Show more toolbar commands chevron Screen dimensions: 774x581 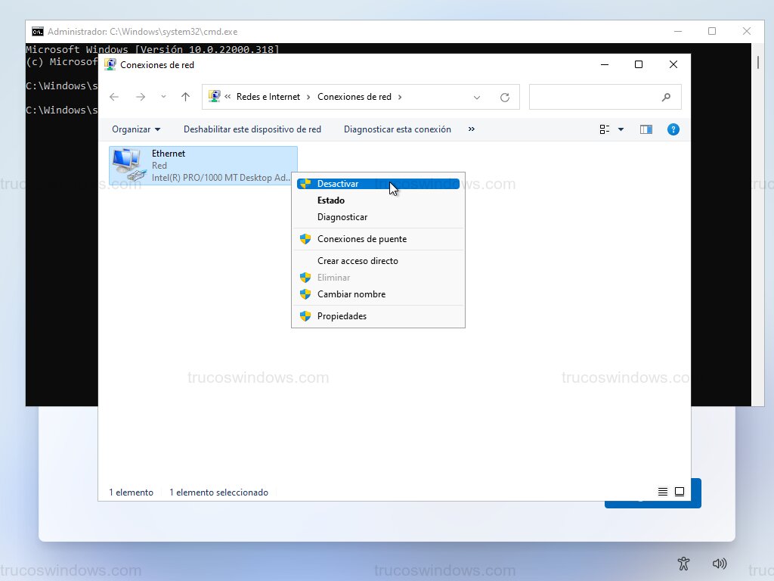472,129
